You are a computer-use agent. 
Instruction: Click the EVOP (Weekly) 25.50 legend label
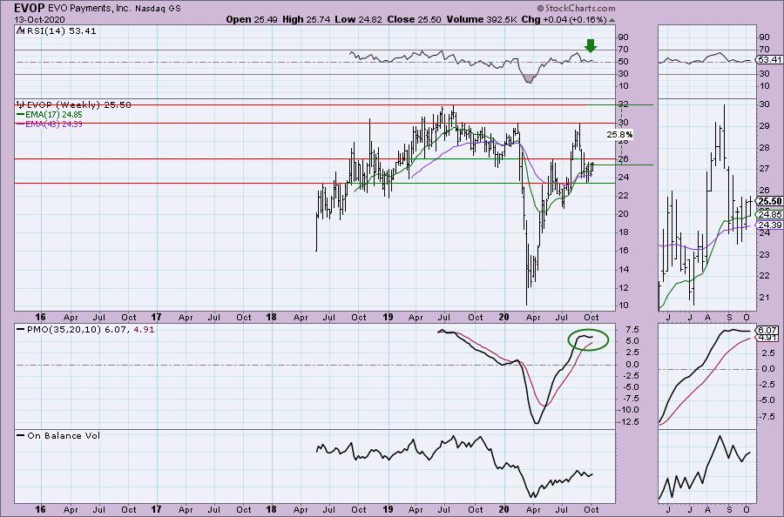(78, 104)
